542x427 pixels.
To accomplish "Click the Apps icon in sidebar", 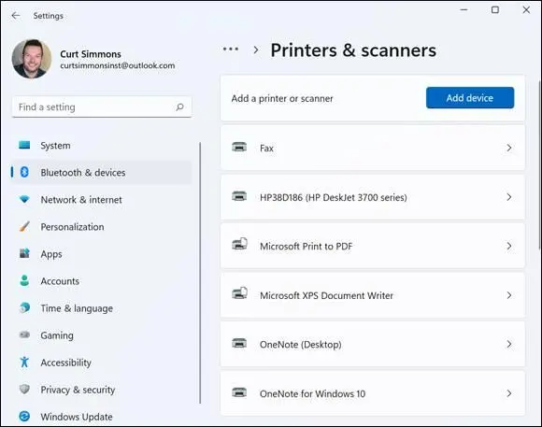I will pyautogui.click(x=24, y=253).
